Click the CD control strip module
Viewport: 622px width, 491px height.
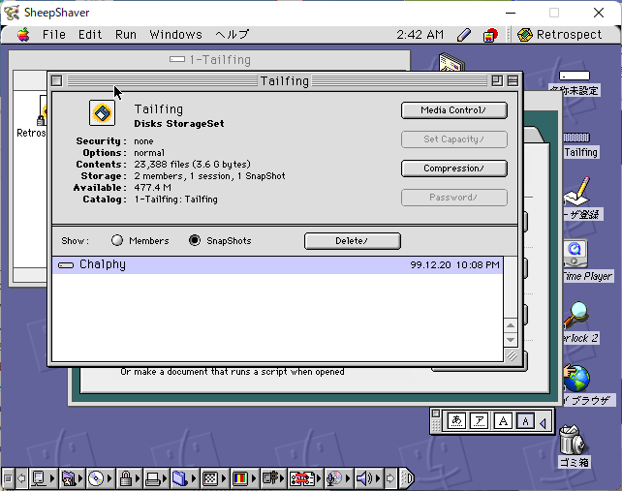coord(96,477)
